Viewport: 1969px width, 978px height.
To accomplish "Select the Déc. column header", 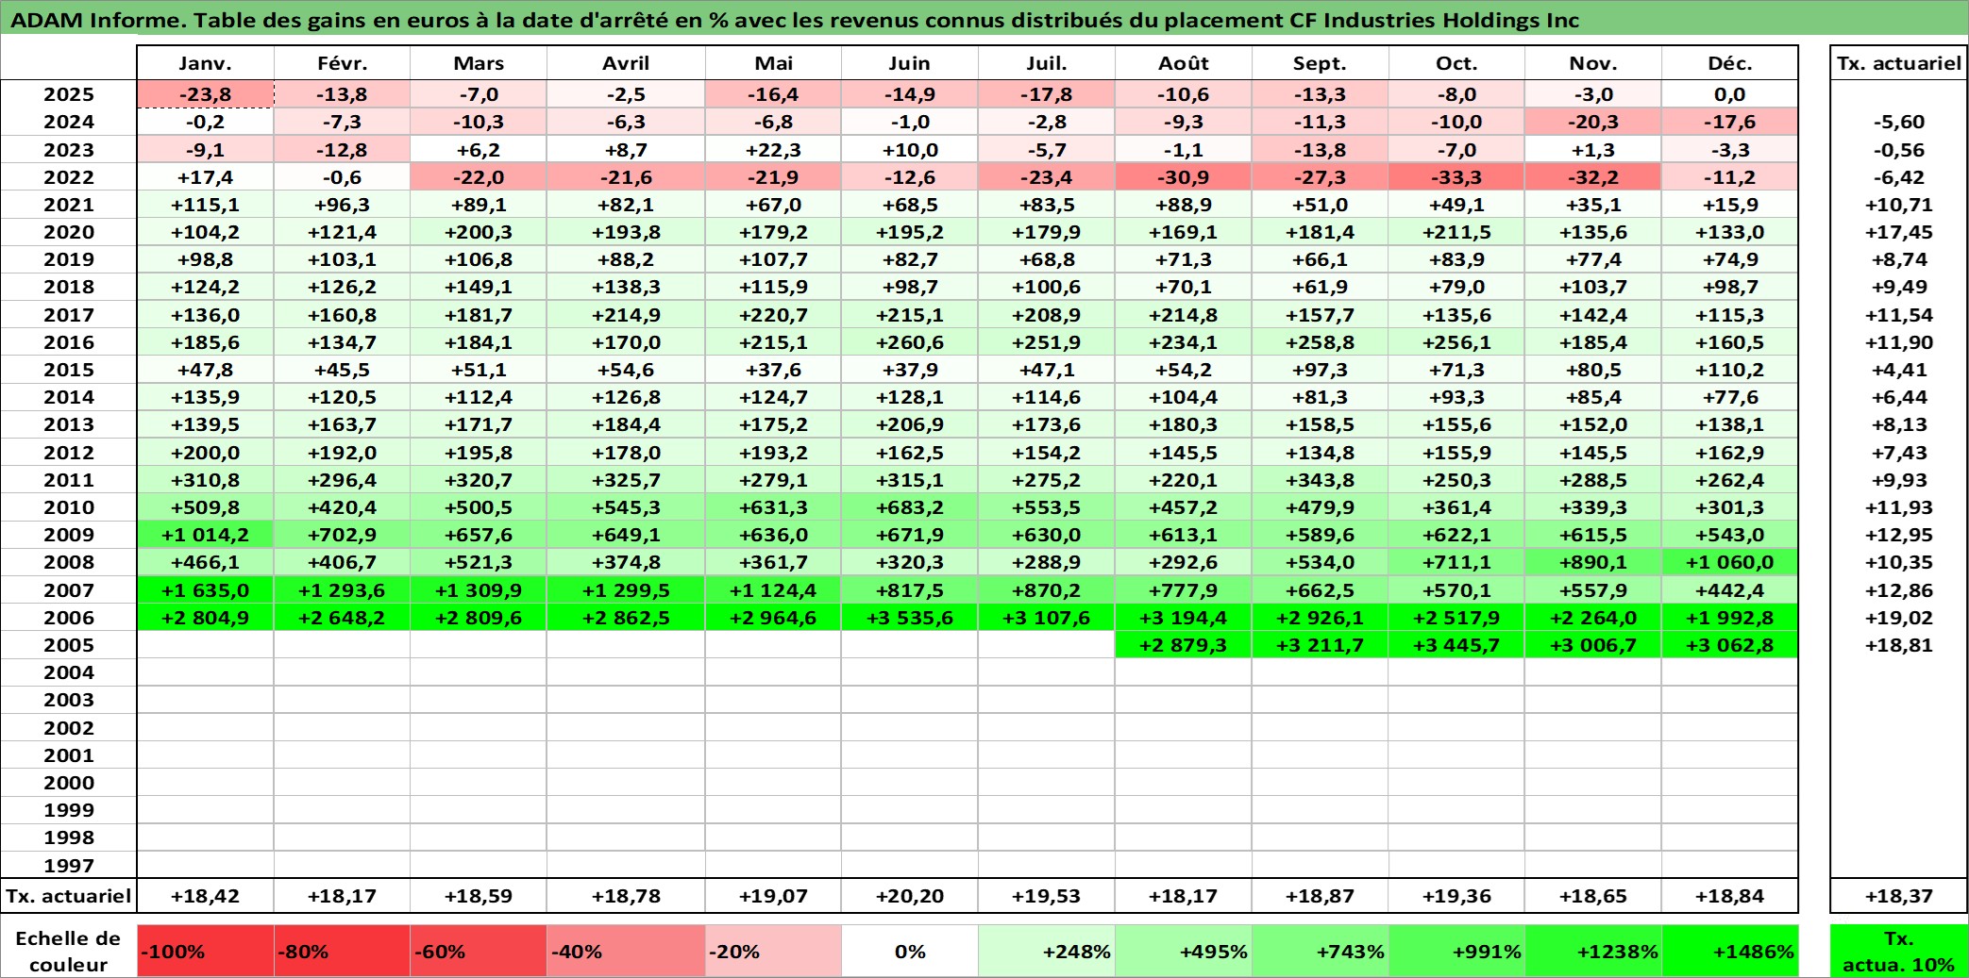I will point(1729,63).
